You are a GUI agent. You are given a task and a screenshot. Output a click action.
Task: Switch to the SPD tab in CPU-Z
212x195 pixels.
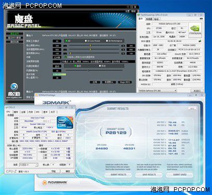pos(38,112)
